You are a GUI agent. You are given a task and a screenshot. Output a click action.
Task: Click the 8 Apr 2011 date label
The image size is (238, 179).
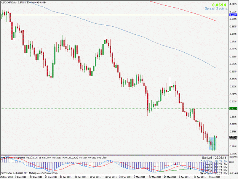tap(184, 177)
